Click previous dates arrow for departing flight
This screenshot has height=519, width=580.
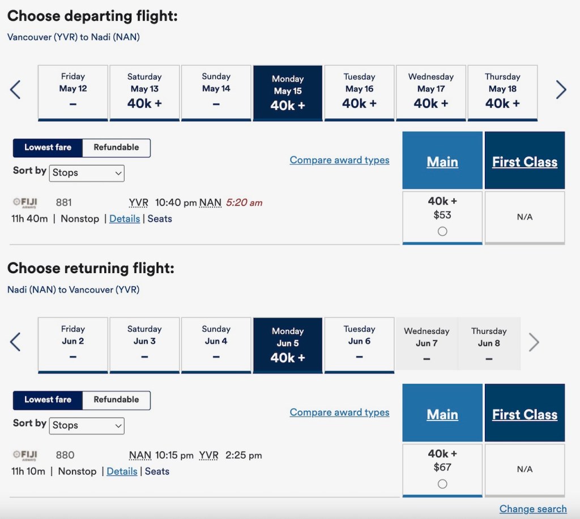click(x=15, y=90)
